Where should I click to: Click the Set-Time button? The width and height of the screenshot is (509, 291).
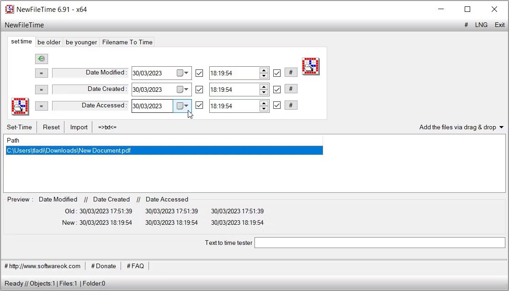pyautogui.click(x=20, y=127)
